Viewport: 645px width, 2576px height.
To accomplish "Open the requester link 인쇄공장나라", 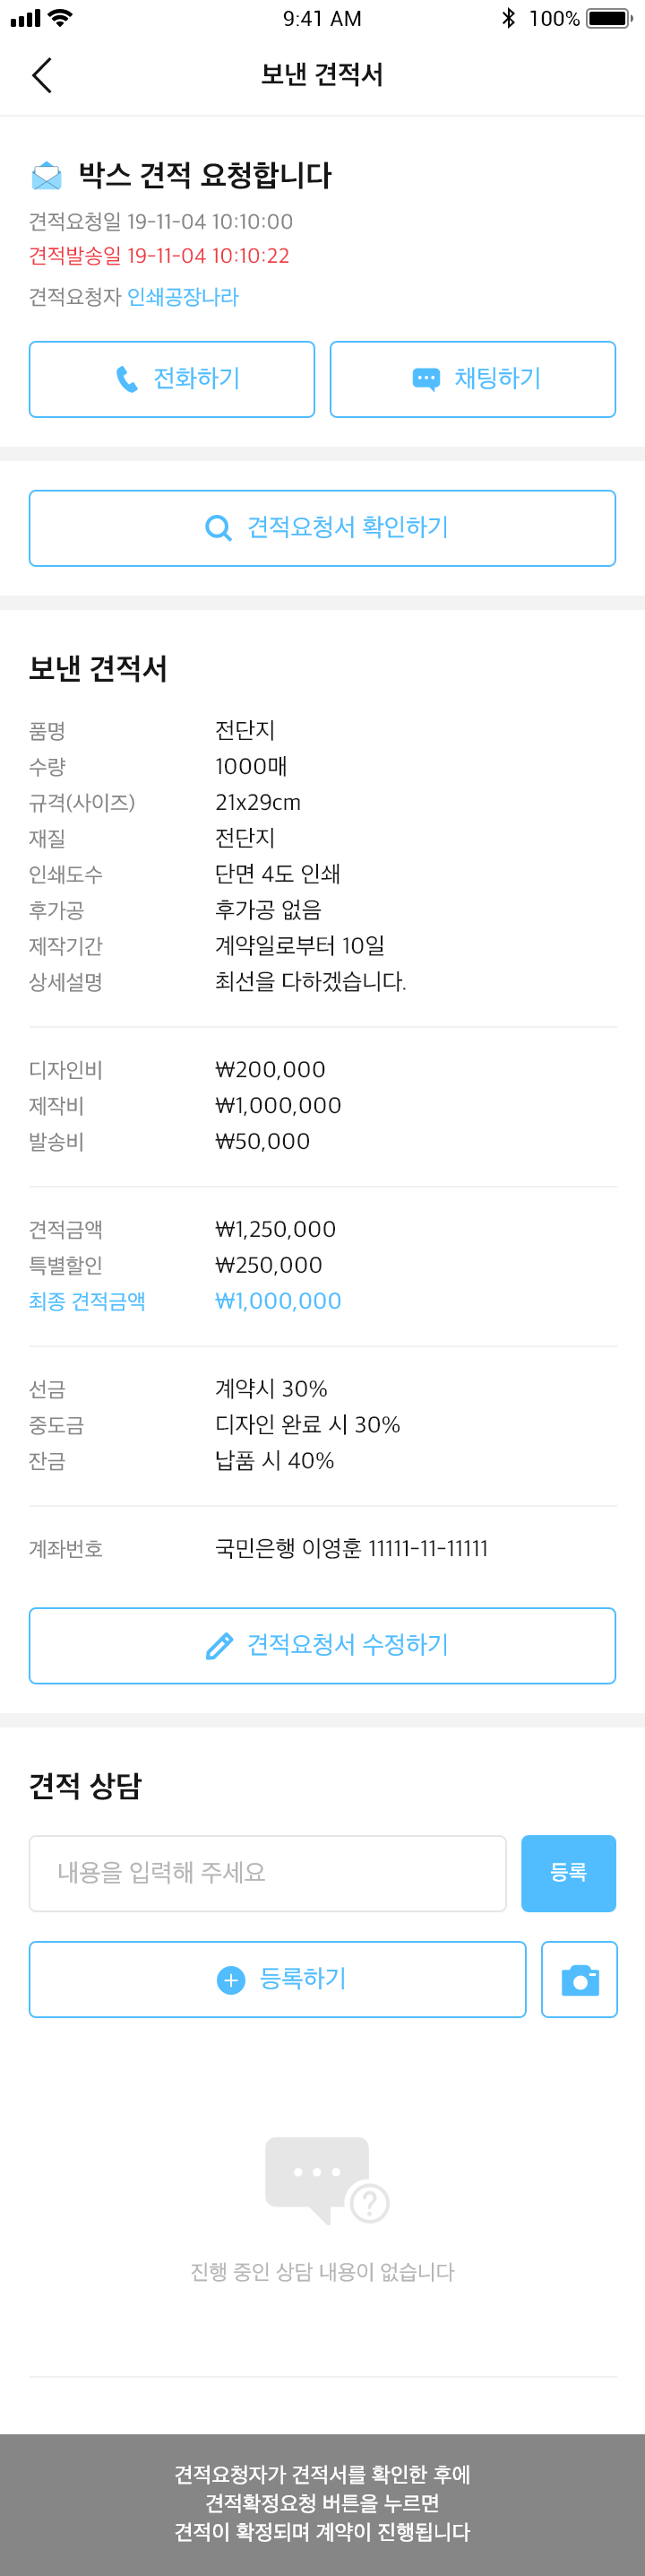I will coord(183,297).
